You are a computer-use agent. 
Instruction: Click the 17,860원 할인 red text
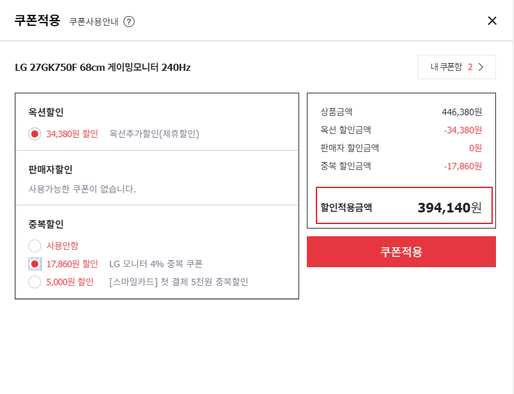(72, 264)
